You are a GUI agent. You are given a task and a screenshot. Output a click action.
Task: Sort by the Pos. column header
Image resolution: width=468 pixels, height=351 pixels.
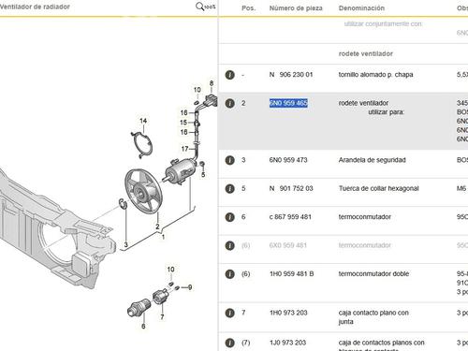pyautogui.click(x=248, y=8)
